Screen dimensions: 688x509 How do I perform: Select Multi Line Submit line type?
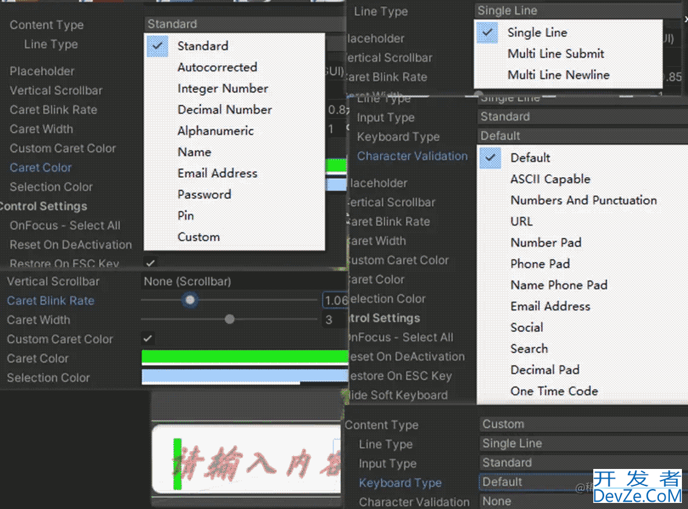tap(556, 53)
